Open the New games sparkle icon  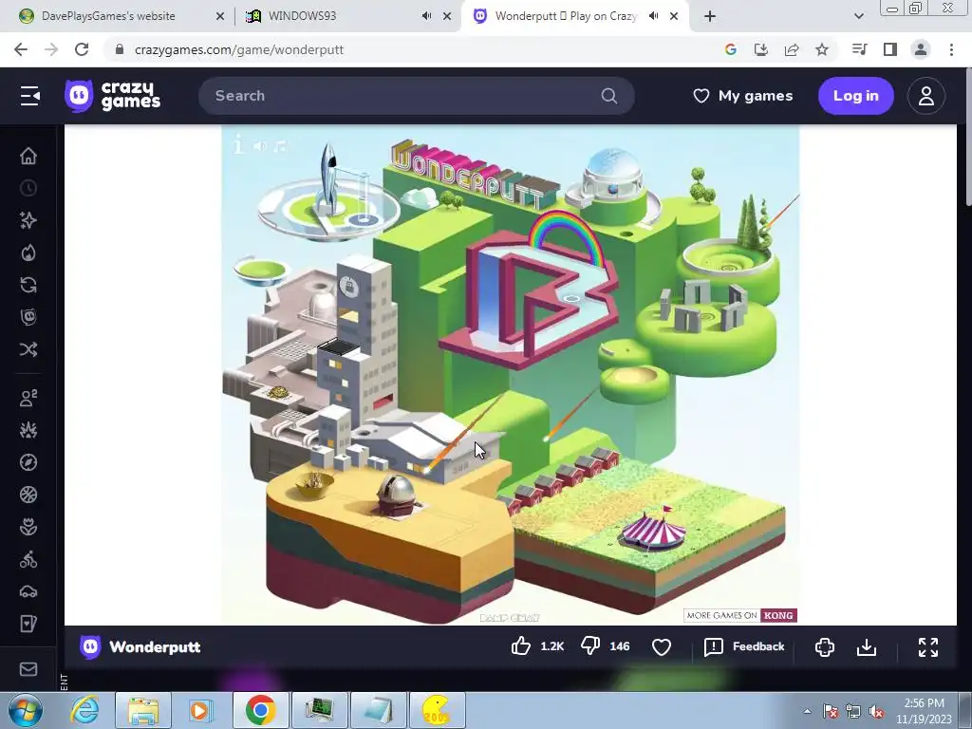(28, 220)
